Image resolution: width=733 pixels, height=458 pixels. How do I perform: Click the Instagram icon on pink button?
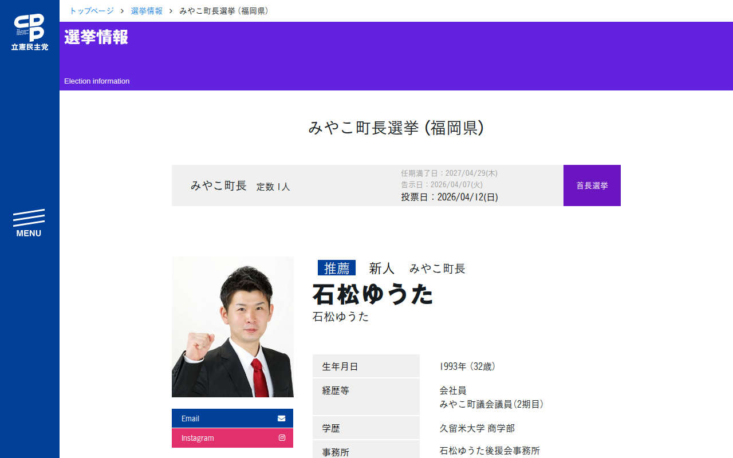[282, 438]
